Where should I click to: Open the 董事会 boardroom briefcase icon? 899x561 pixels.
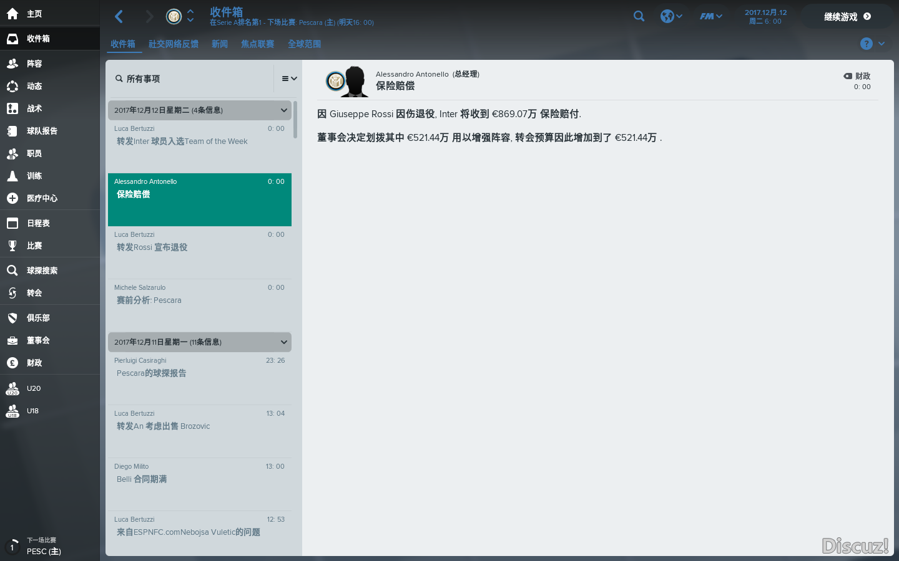click(12, 340)
